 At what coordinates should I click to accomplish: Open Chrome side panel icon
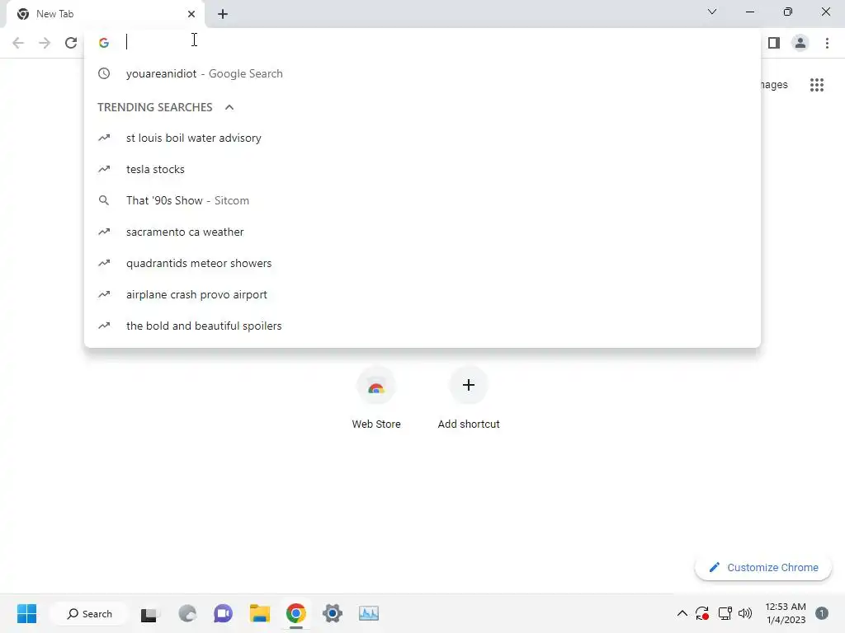tap(774, 43)
